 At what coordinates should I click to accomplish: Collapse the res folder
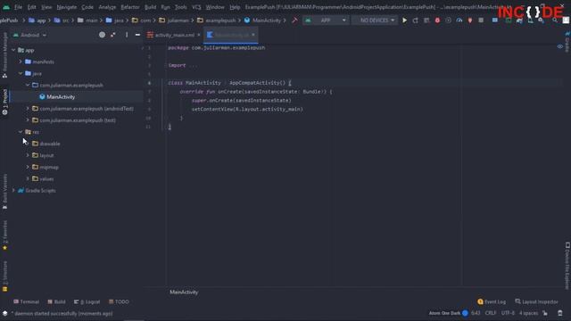(21, 132)
